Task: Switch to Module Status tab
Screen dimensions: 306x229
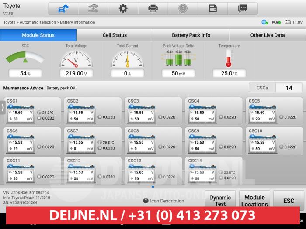Action: 38,35
